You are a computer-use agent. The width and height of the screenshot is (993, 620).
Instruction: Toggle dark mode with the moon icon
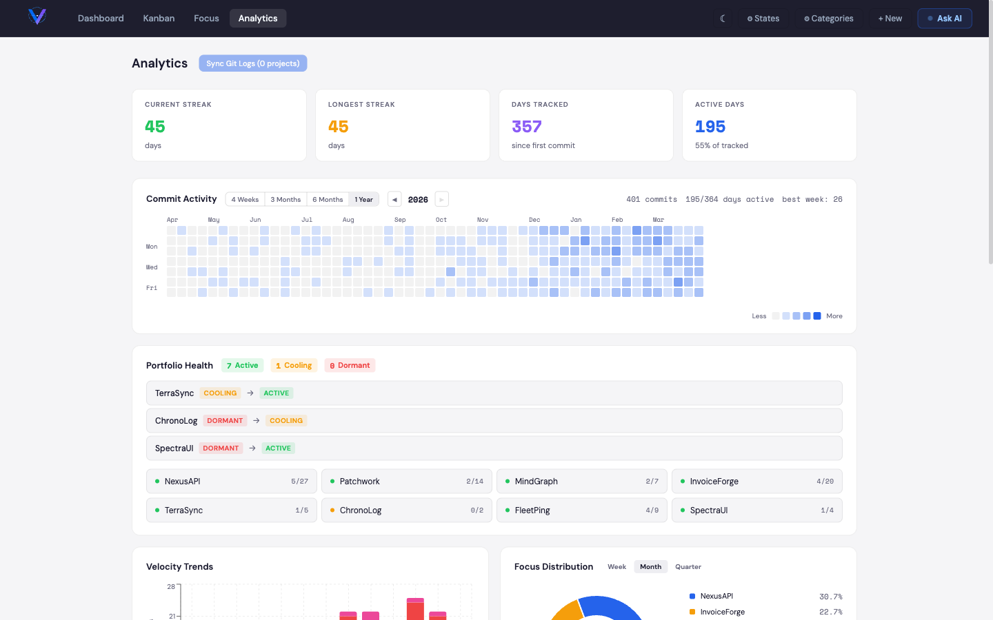click(723, 19)
